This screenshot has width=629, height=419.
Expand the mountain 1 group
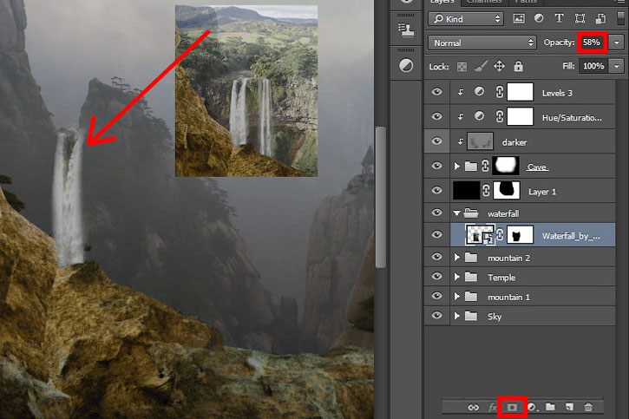(x=457, y=297)
